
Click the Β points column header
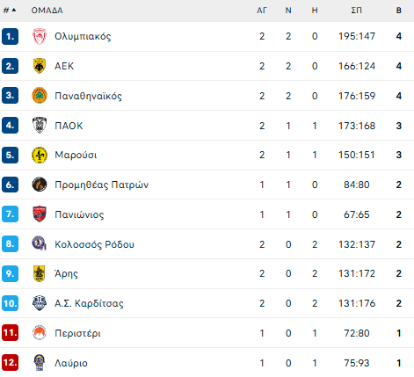399,11
